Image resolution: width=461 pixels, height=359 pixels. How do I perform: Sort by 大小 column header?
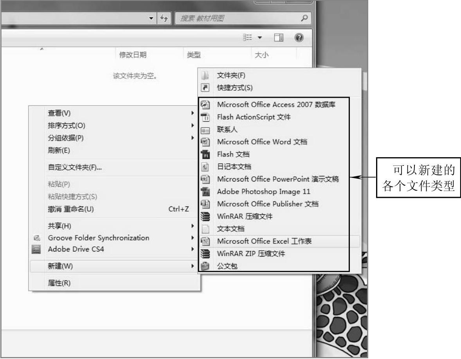(x=274, y=55)
